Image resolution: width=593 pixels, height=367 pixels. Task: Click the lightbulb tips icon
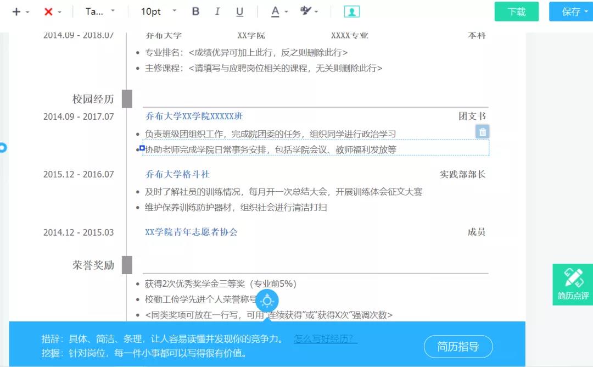click(267, 301)
